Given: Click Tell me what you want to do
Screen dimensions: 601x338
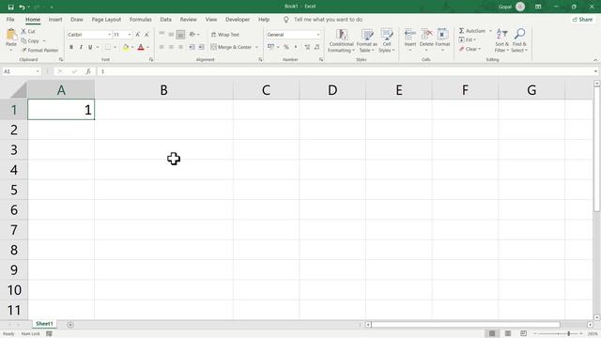Looking at the screenshot, I should [x=328, y=19].
